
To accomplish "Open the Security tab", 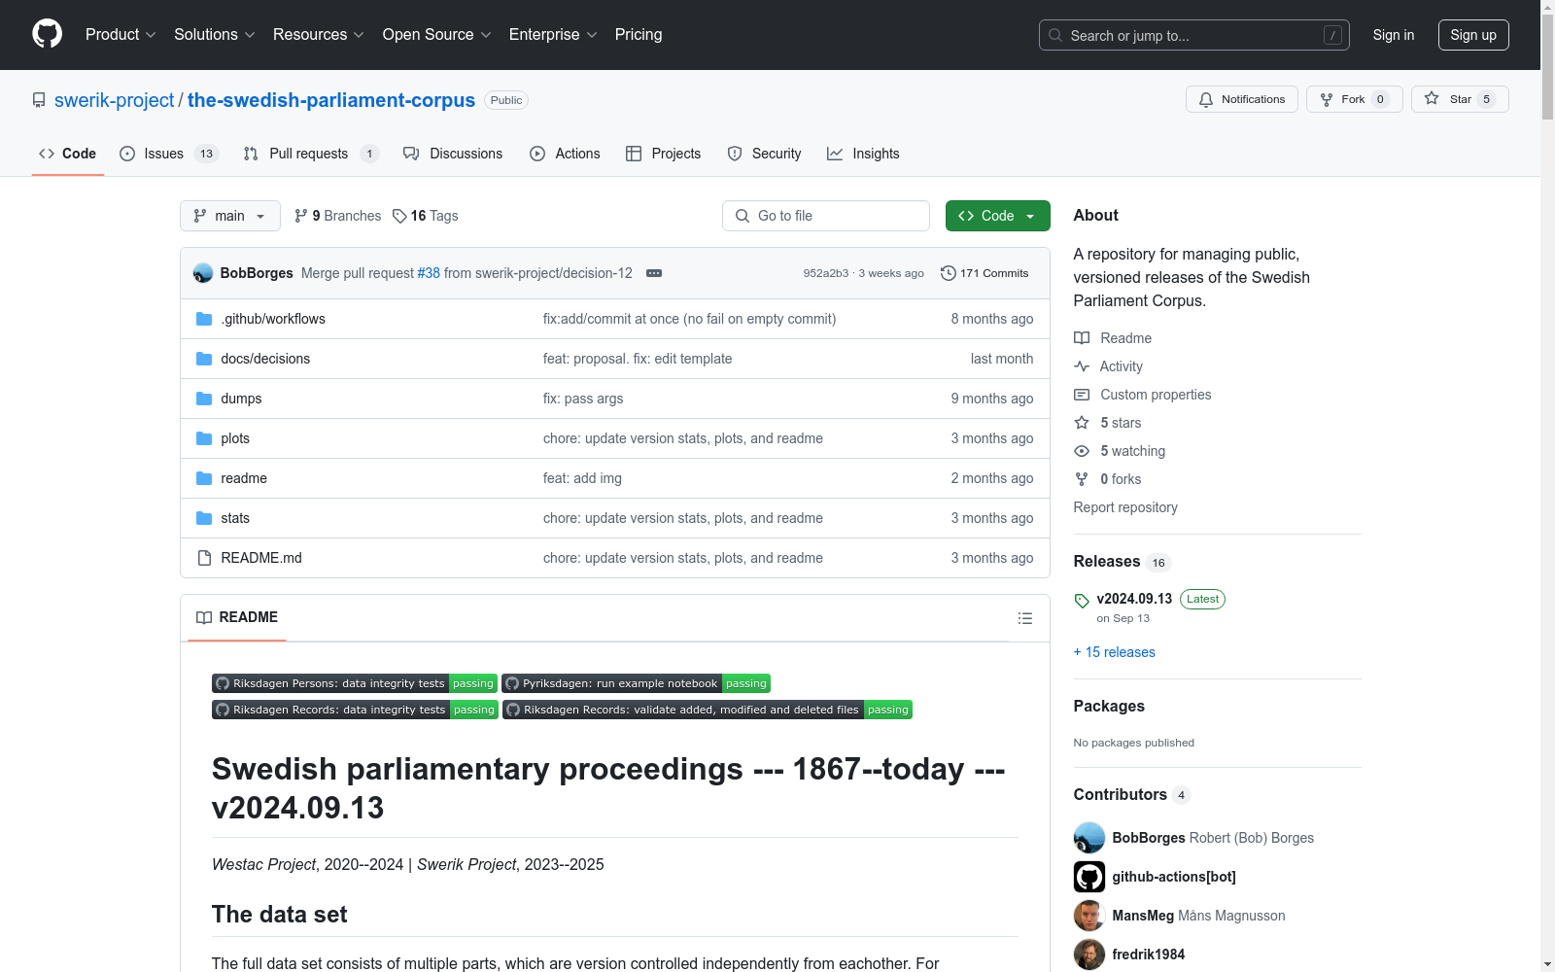I will coord(764,154).
